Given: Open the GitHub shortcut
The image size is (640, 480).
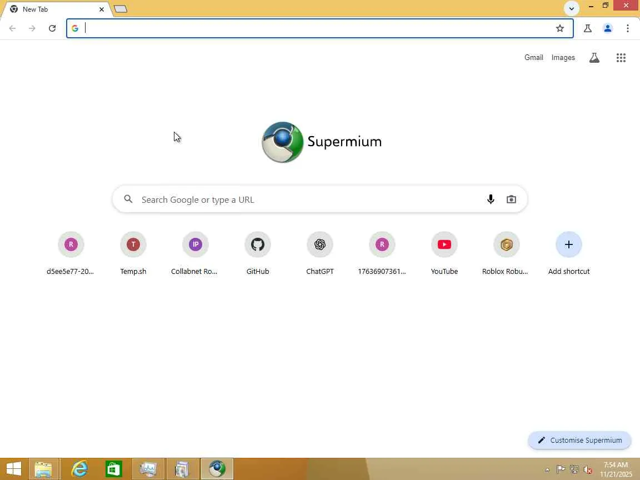Looking at the screenshot, I should (258, 253).
